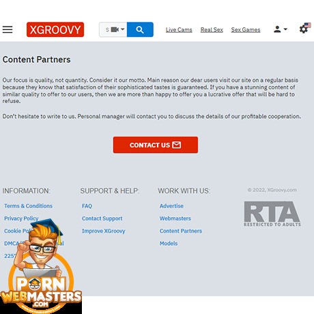Open the Improve XGroovy link

click(104, 231)
